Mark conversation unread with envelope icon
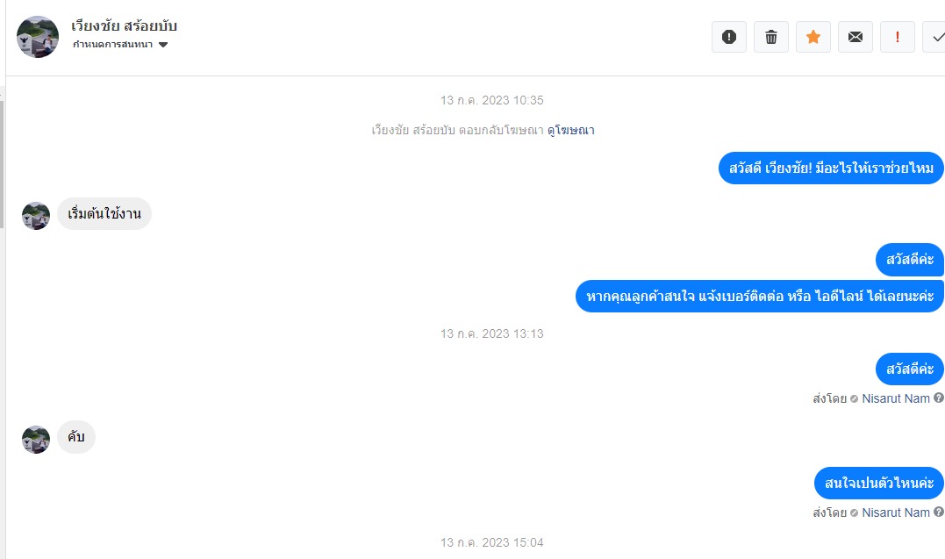This screenshot has height=559, width=945. [856, 37]
